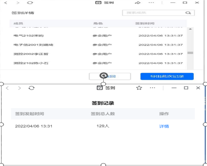Click the blue 导出此次记录 export button
This screenshot has width=207, height=166.
(x=167, y=76)
